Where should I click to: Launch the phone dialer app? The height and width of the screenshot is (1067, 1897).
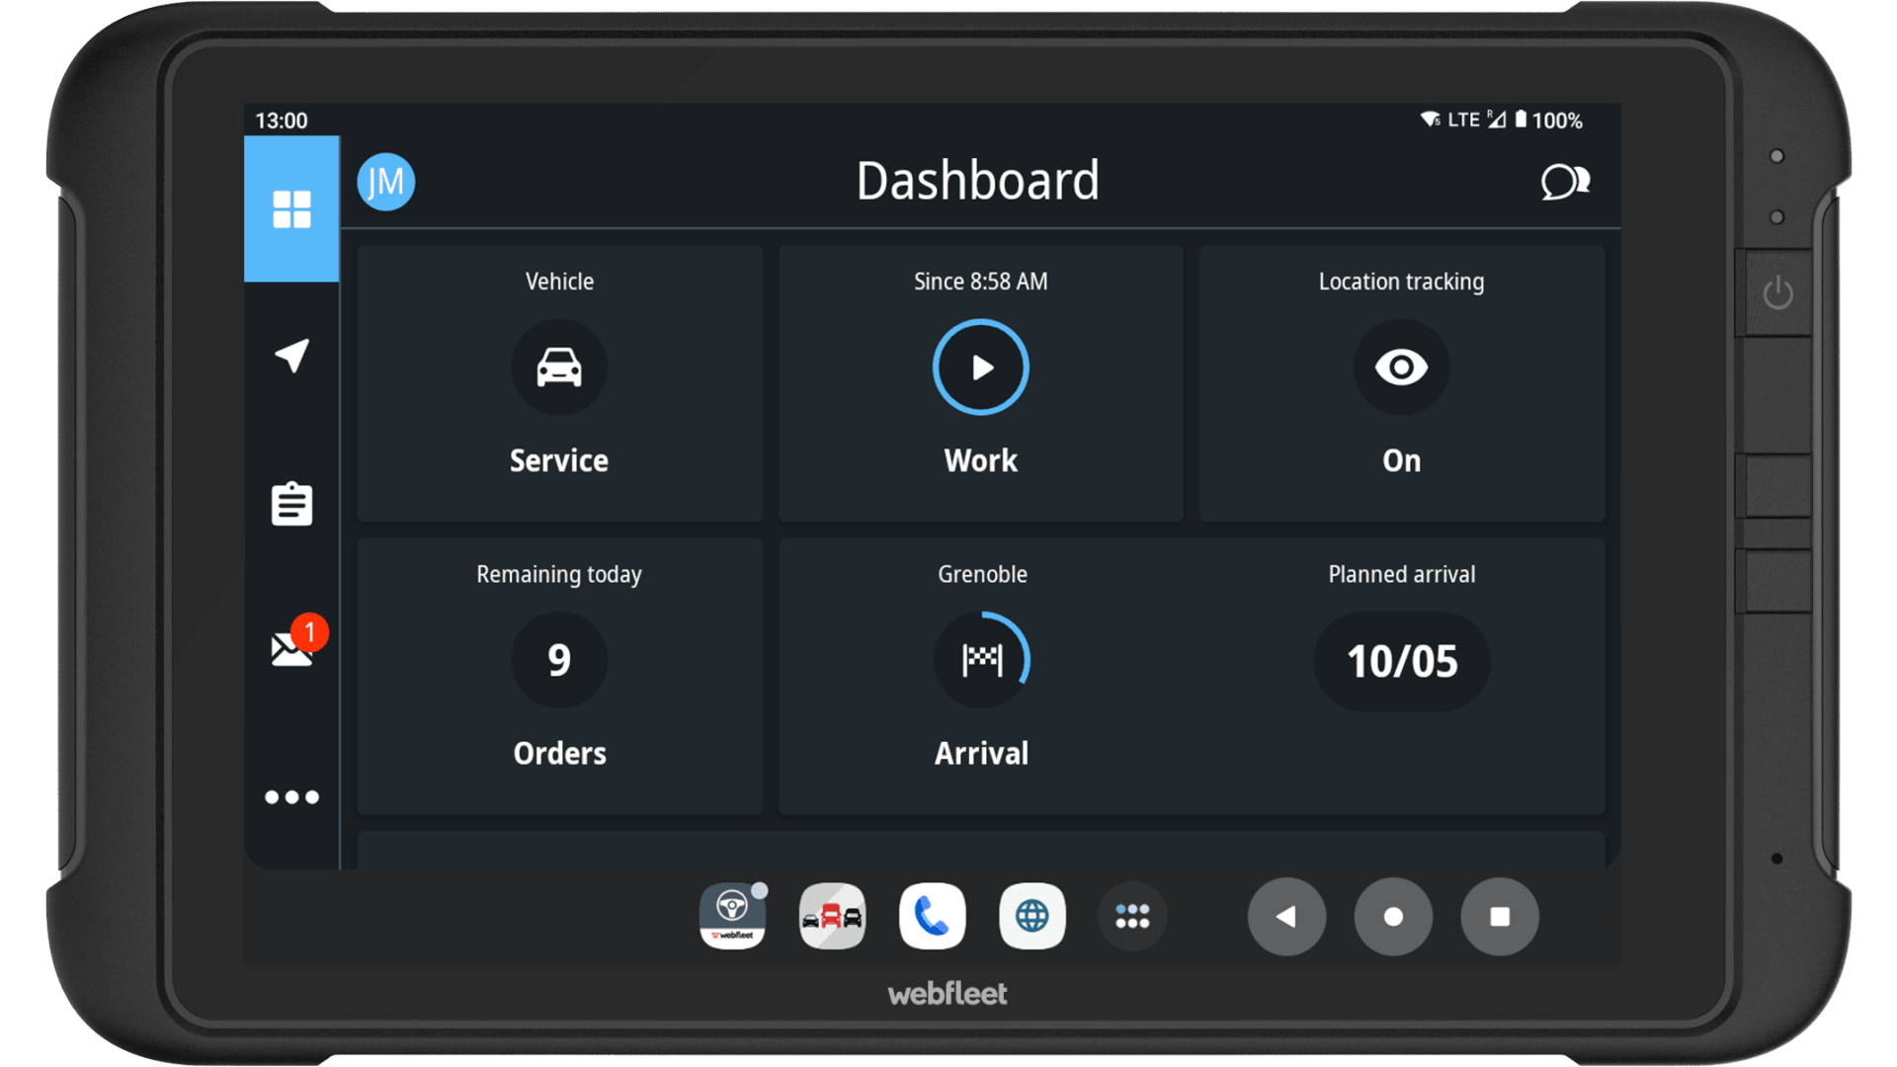[x=932, y=916]
